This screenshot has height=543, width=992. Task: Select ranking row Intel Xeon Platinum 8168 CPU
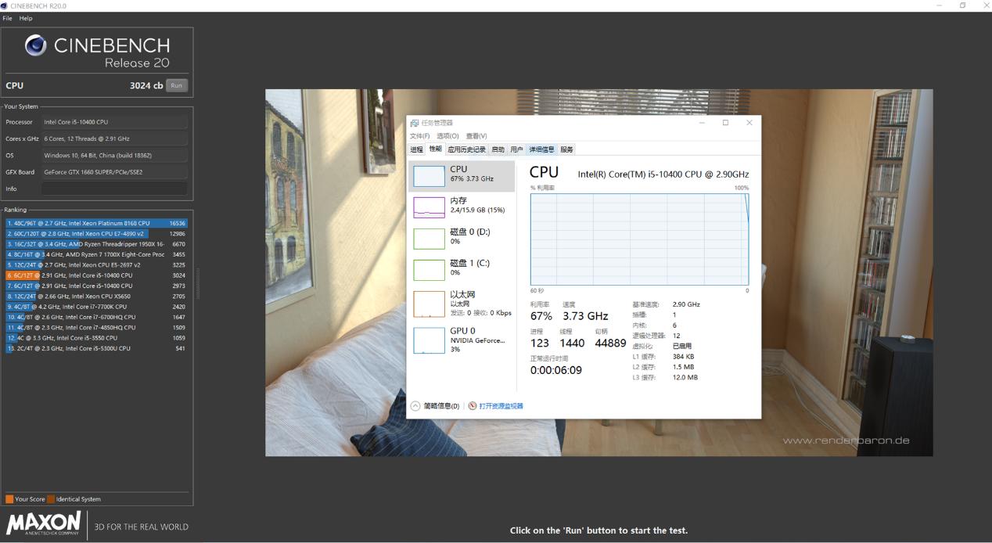[96, 223]
